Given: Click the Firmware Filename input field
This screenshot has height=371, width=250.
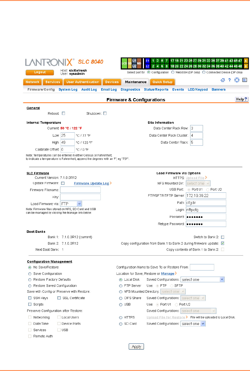Looking at the screenshot, I should click(x=80, y=190).
